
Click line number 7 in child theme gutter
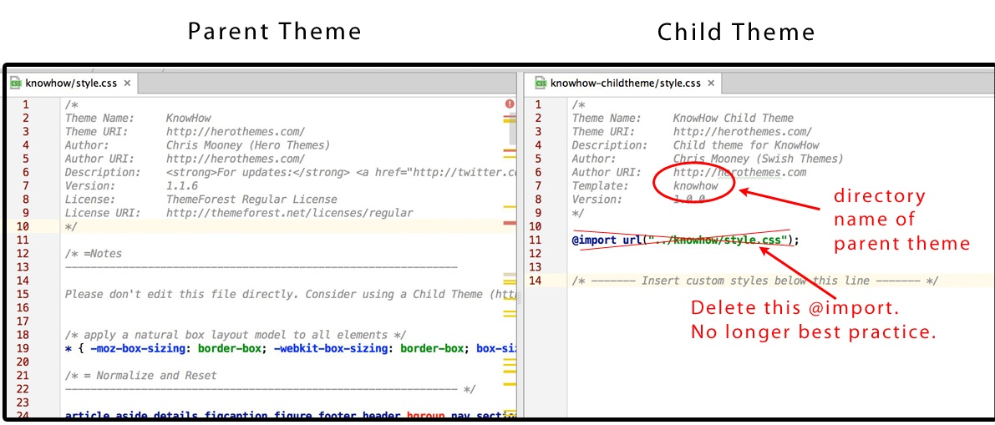tap(538, 185)
